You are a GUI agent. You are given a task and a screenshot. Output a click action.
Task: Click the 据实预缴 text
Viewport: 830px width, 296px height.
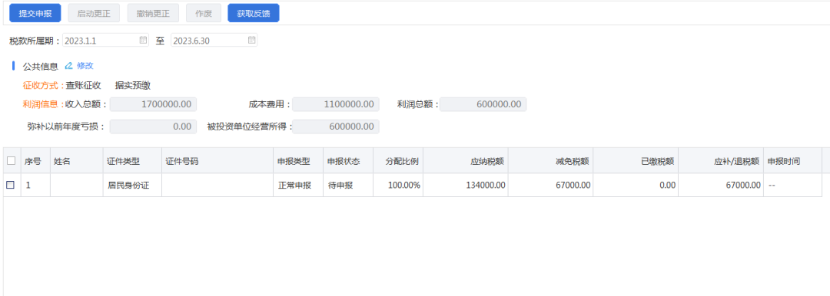click(x=133, y=85)
